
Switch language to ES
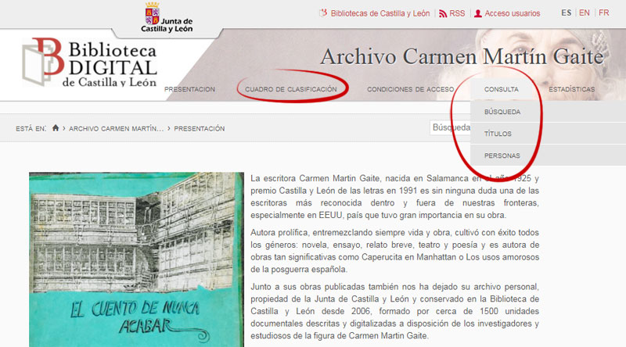click(x=566, y=13)
